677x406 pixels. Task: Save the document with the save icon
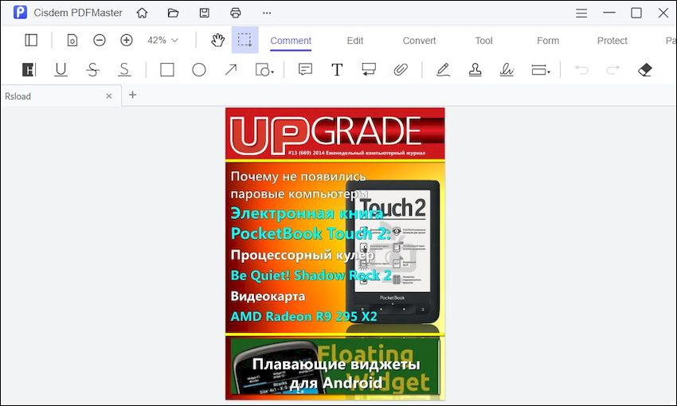click(x=204, y=13)
